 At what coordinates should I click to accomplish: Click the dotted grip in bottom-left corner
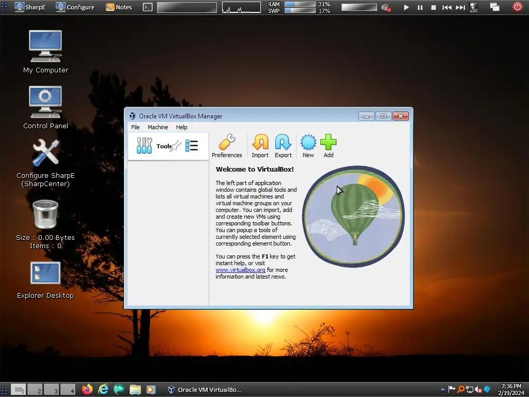click(x=4, y=390)
